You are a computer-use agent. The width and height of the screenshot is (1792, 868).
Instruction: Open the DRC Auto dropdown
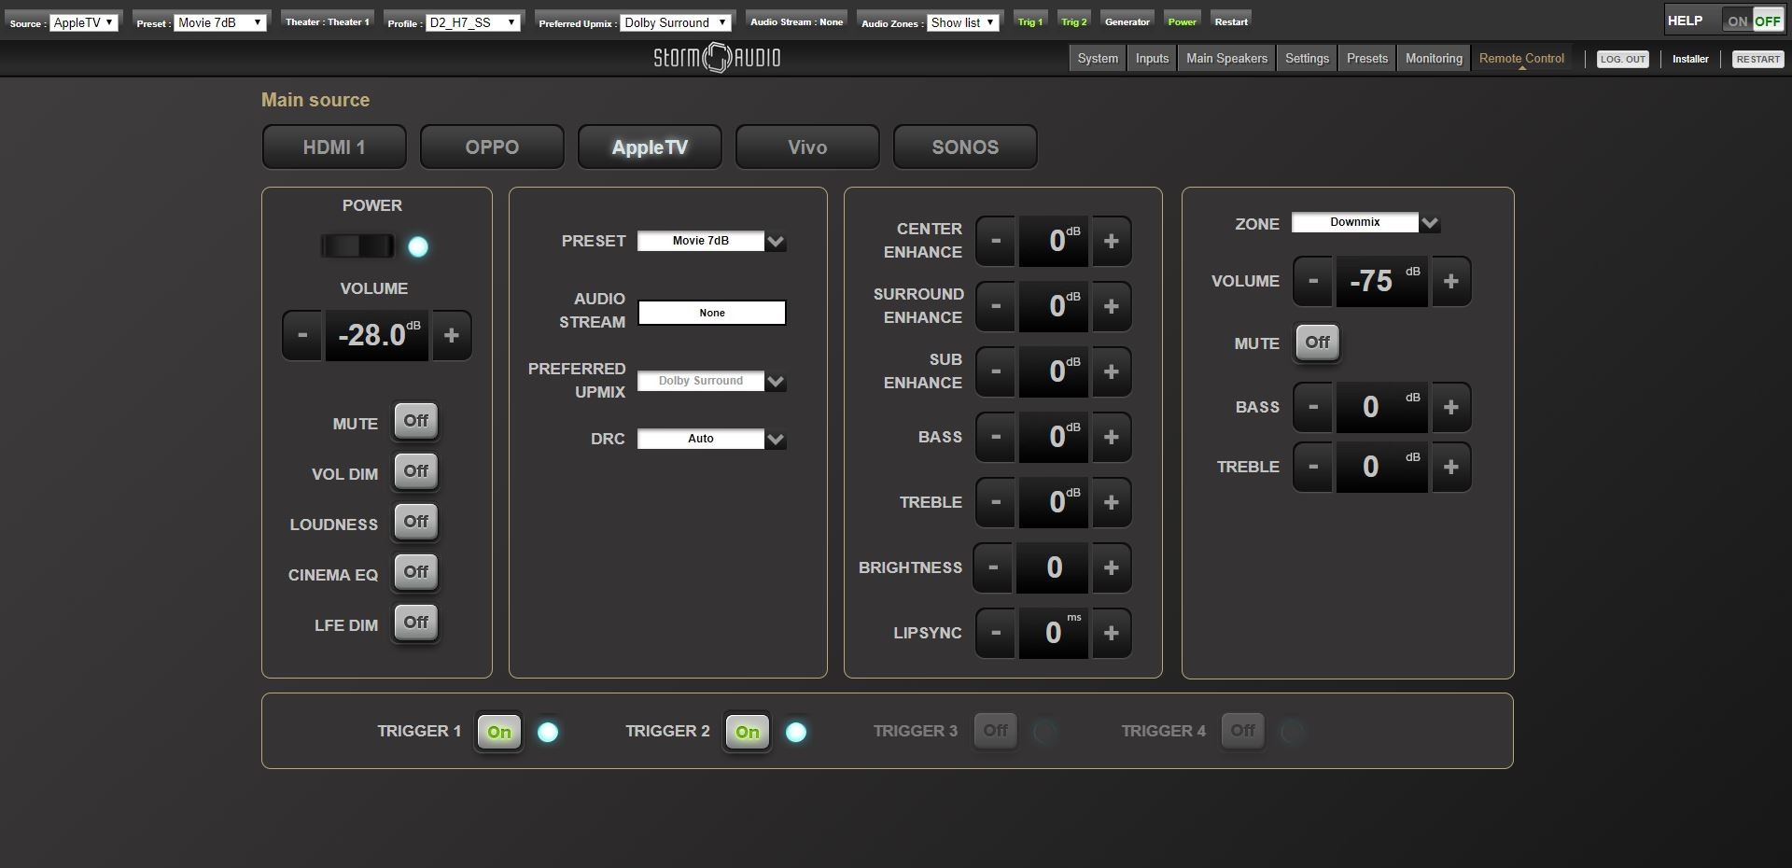711,439
